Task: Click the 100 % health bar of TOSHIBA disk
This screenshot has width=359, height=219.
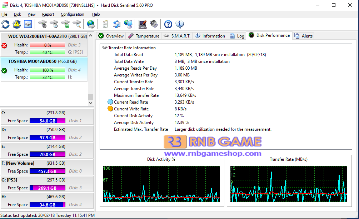Action: click(x=48, y=70)
